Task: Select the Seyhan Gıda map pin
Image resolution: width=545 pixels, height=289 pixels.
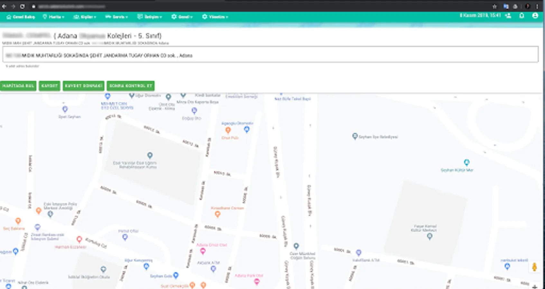Action: tap(176, 275)
